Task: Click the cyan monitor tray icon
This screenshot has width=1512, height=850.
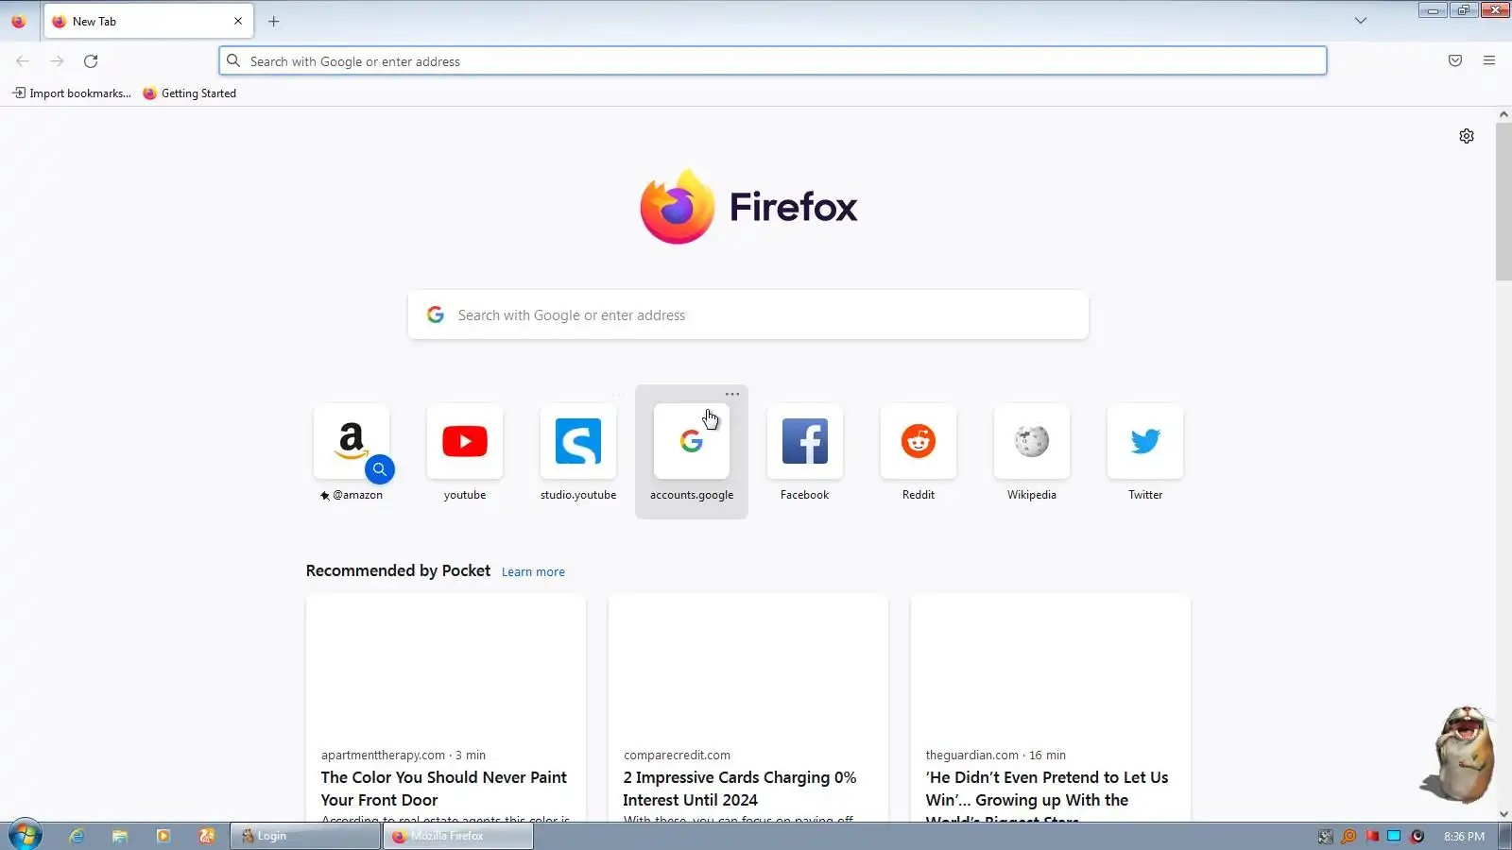Action: [x=1394, y=836]
